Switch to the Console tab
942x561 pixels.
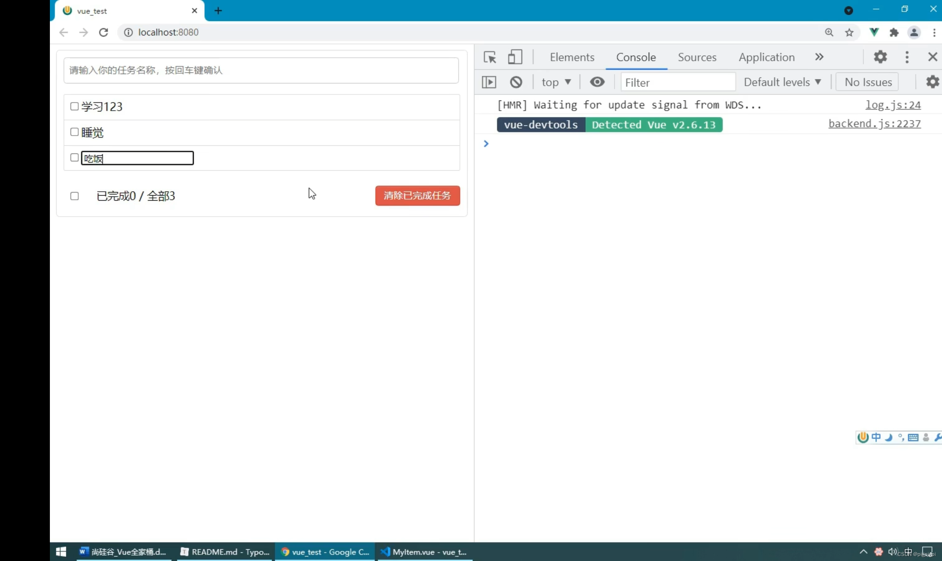[636, 57]
